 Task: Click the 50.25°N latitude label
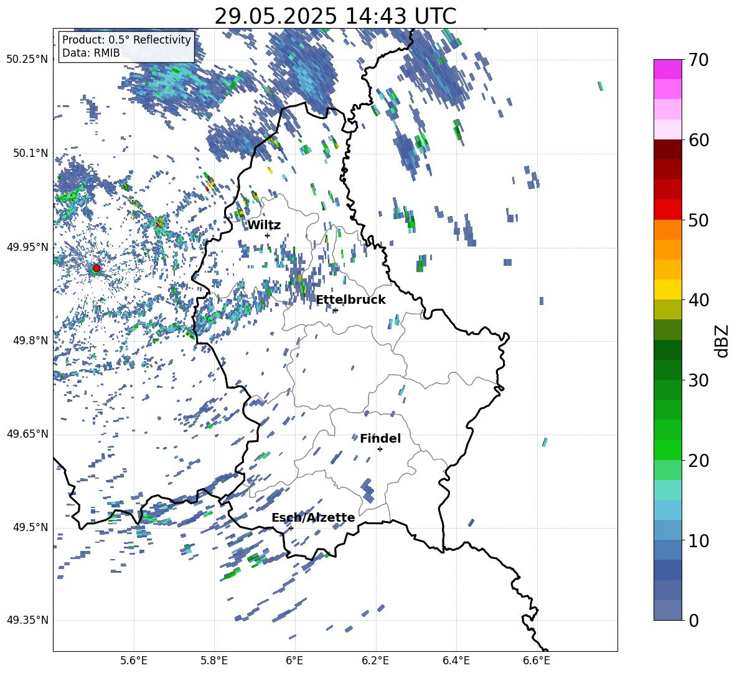click(28, 60)
